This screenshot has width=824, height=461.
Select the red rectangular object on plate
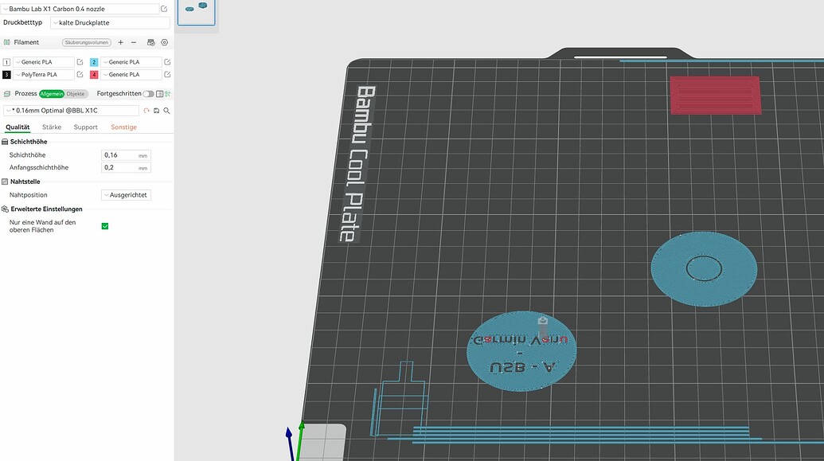click(715, 95)
